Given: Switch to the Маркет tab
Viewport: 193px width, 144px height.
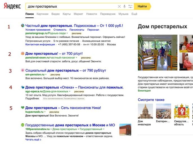Looking at the screenshot, I should 78,14.
